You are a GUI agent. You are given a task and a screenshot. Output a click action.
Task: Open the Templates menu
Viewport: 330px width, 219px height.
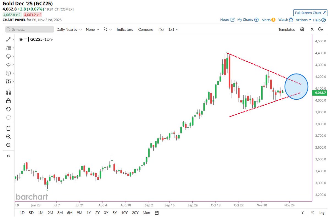click(287, 29)
